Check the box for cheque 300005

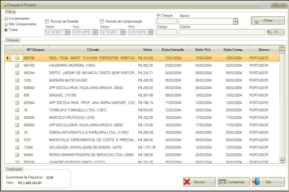coord(17,118)
